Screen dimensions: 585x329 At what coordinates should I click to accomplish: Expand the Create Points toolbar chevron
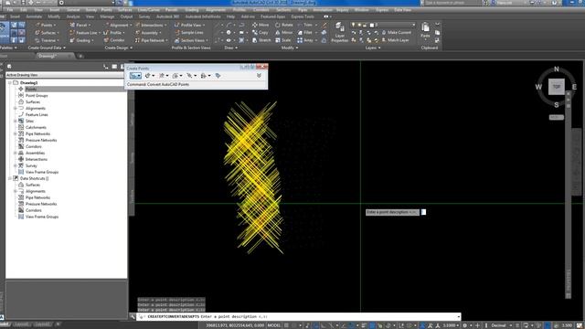(x=259, y=76)
